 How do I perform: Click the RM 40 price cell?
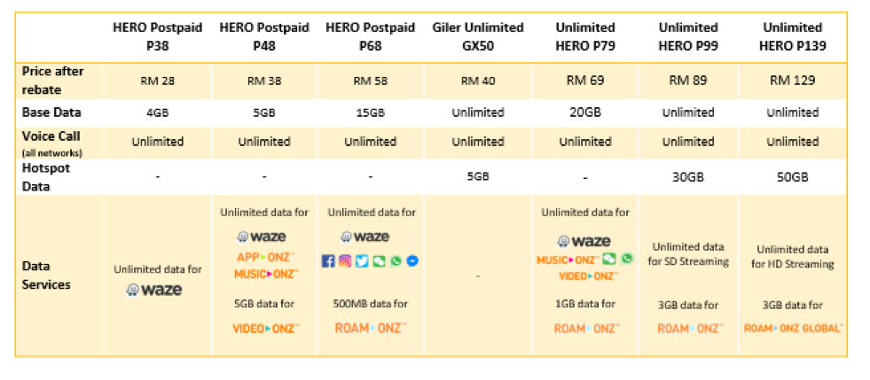pos(478,81)
